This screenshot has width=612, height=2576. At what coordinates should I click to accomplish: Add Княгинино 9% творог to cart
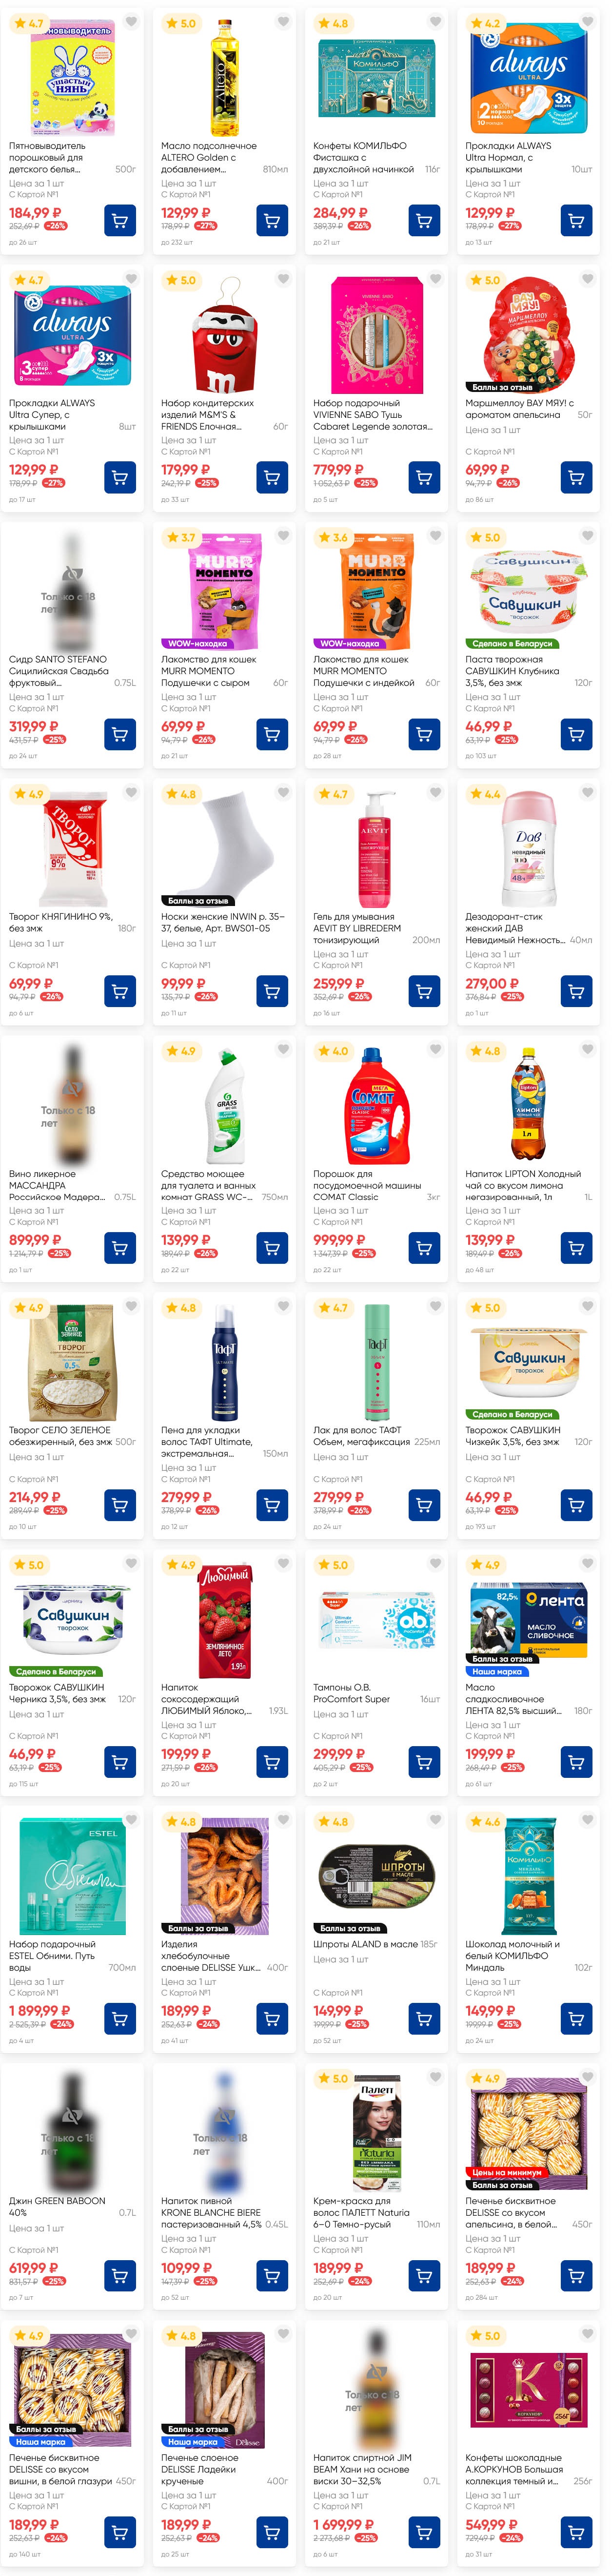click(x=120, y=991)
